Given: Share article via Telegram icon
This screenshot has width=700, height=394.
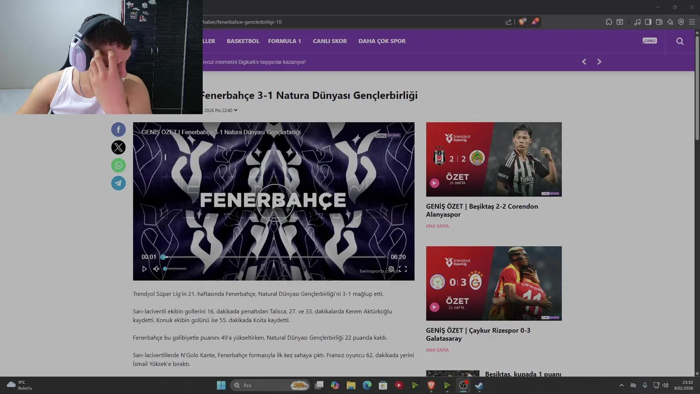Looking at the screenshot, I should pyautogui.click(x=119, y=183).
